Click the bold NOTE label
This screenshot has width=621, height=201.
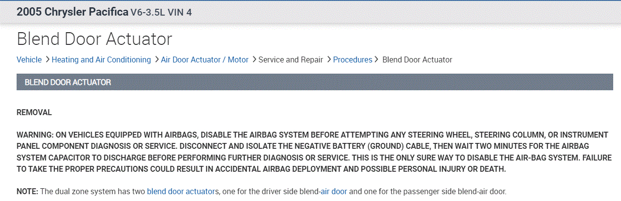coord(27,191)
